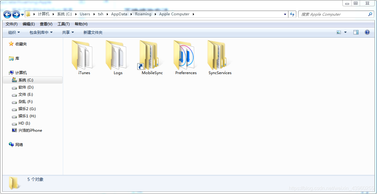Go to 系统 (C:) in the address path
Screen dimensions: 377x194
coord(64,14)
